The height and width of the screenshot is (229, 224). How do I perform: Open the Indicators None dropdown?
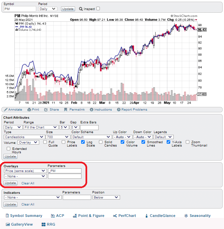33,197
